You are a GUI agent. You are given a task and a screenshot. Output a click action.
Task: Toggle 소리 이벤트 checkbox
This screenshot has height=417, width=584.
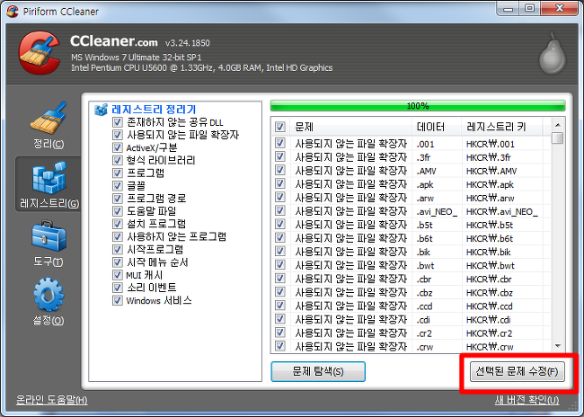coord(118,288)
